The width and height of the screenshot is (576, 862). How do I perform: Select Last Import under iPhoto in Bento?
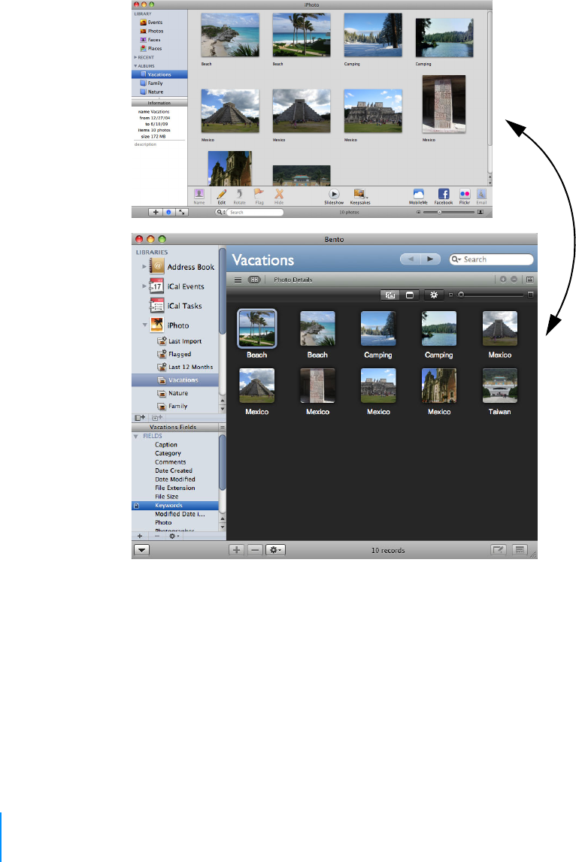(x=180, y=341)
